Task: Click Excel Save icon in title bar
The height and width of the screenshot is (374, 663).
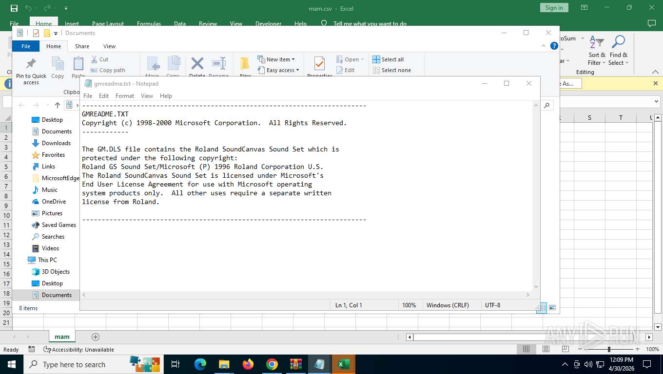Action: click(14, 8)
